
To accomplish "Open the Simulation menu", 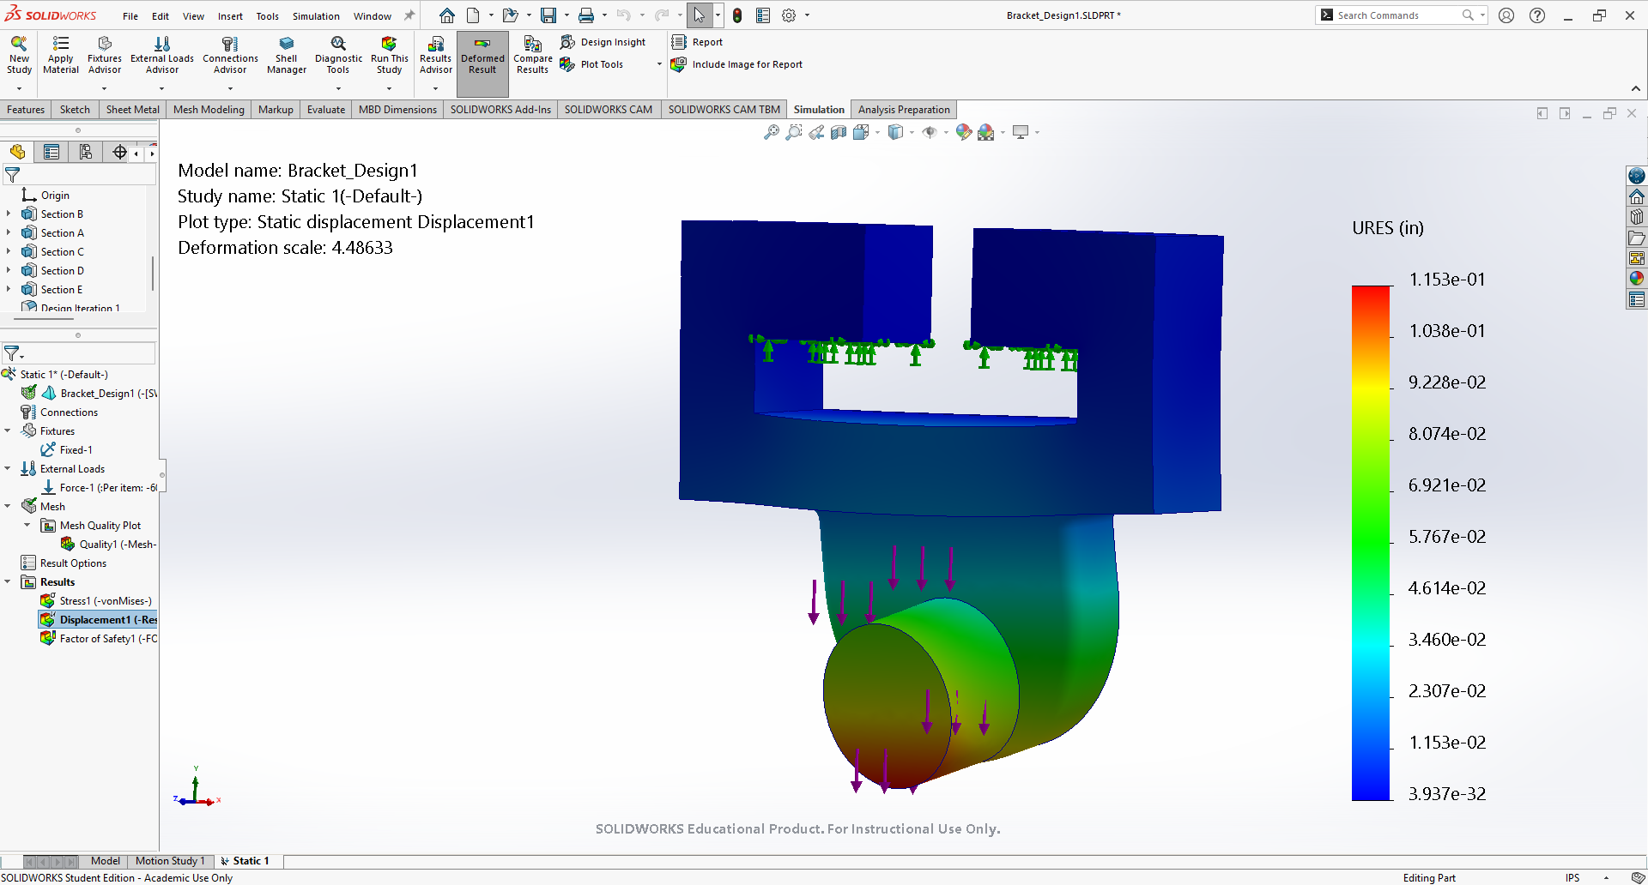I will point(316,16).
